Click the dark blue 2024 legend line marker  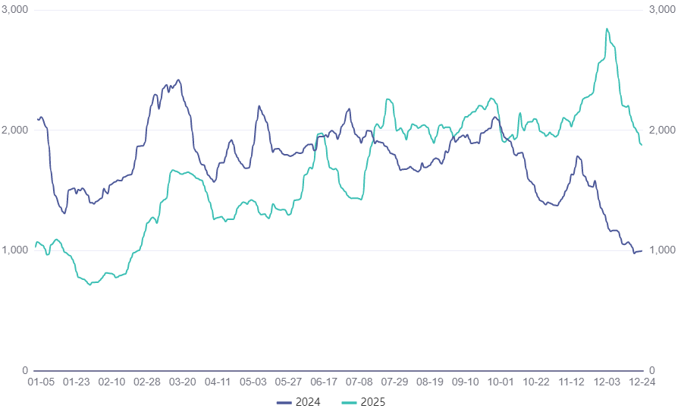pos(285,402)
